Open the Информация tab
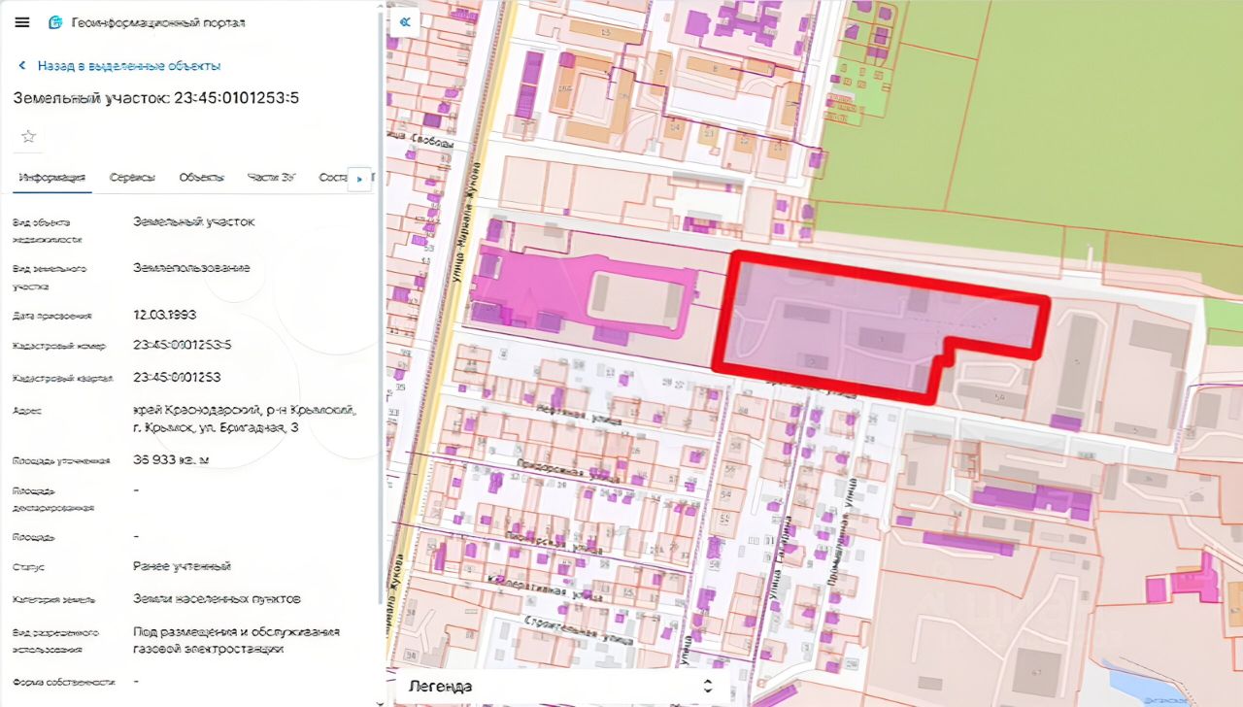 point(52,178)
